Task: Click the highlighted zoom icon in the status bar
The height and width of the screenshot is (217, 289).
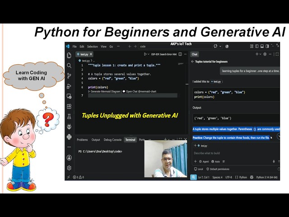Action: (x=193, y=177)
